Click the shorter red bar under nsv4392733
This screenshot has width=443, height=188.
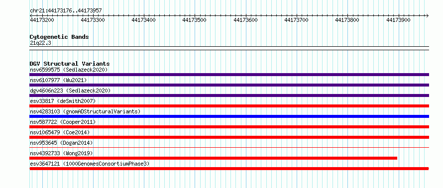click(214, 158)
